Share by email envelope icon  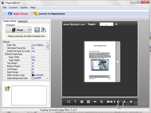click(108, 102)
